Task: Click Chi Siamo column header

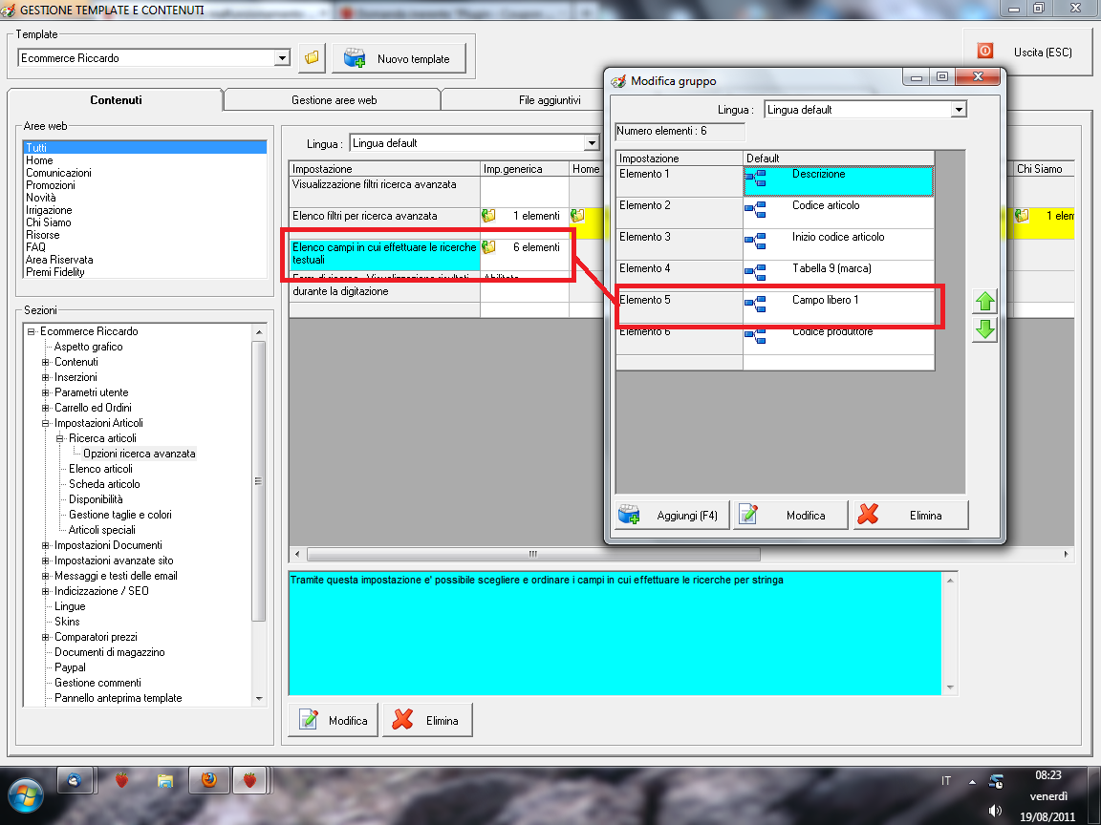Action: pyautogui.click(x=1044, y=168)
